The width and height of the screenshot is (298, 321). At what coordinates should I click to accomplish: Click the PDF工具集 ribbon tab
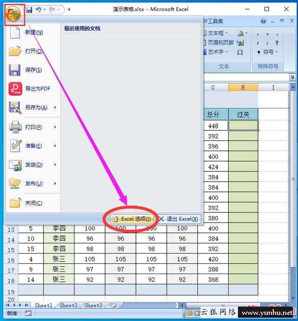click(213, 21)
